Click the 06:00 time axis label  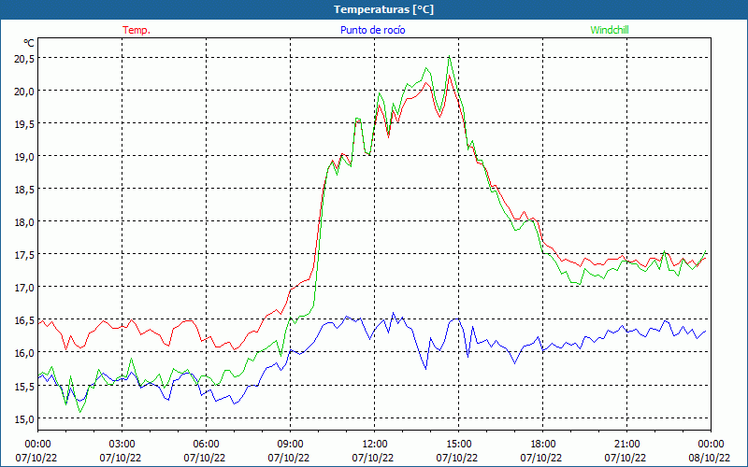tap(206, 445)
